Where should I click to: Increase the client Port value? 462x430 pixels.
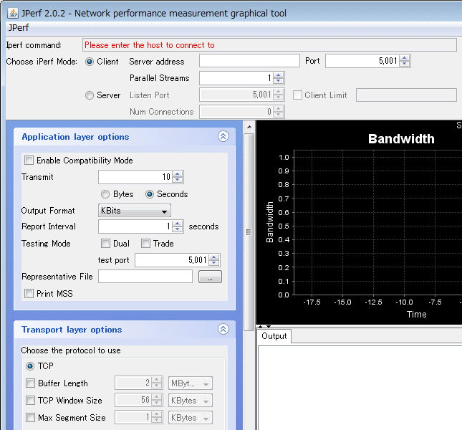(x=405, y=58)
